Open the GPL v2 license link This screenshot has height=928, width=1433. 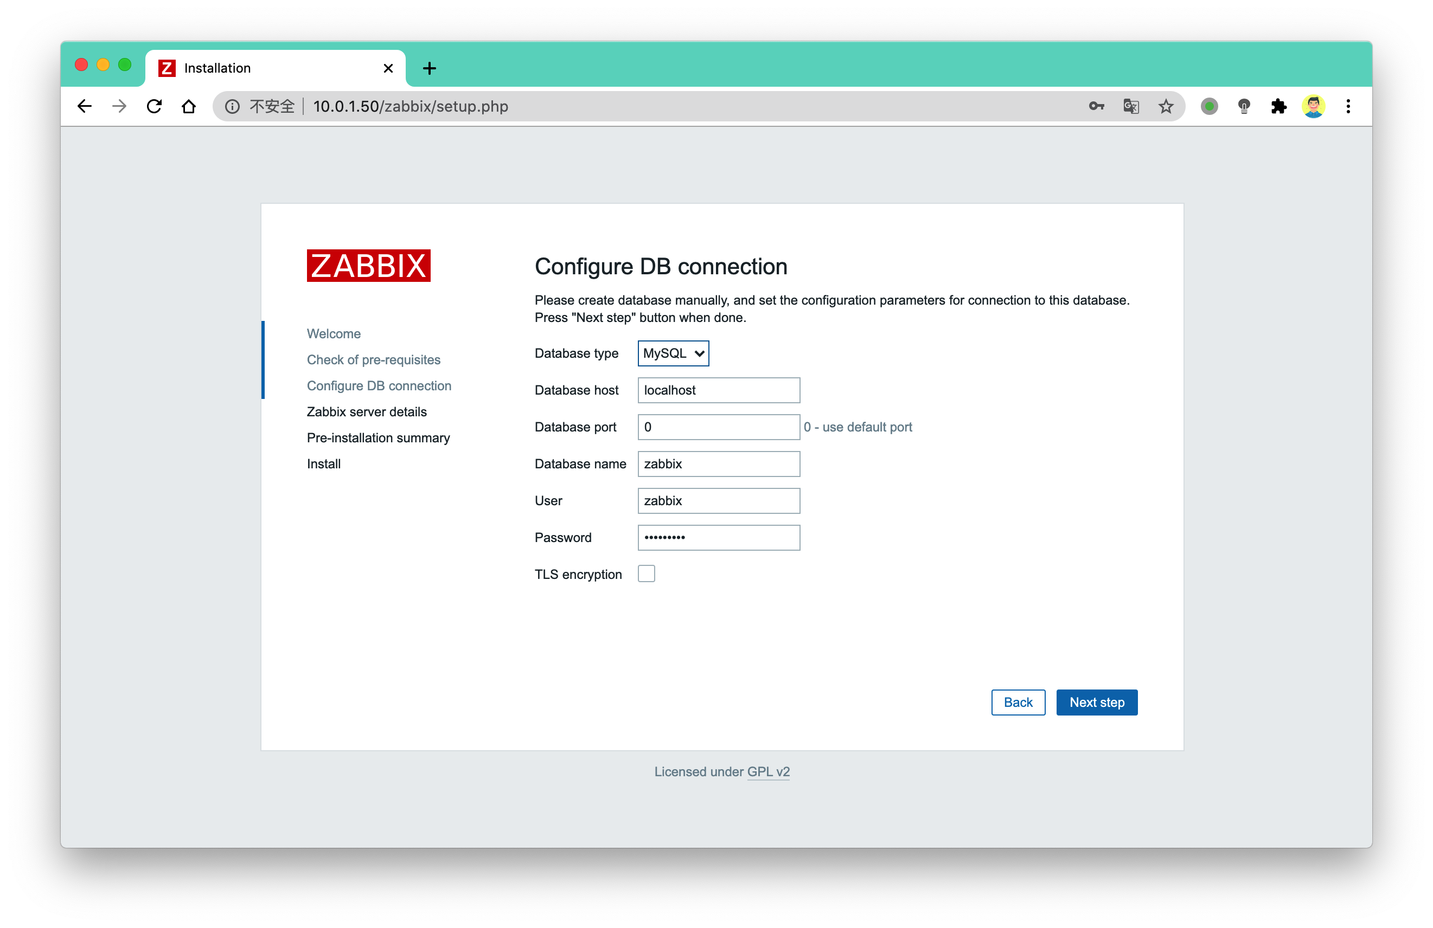768,771
